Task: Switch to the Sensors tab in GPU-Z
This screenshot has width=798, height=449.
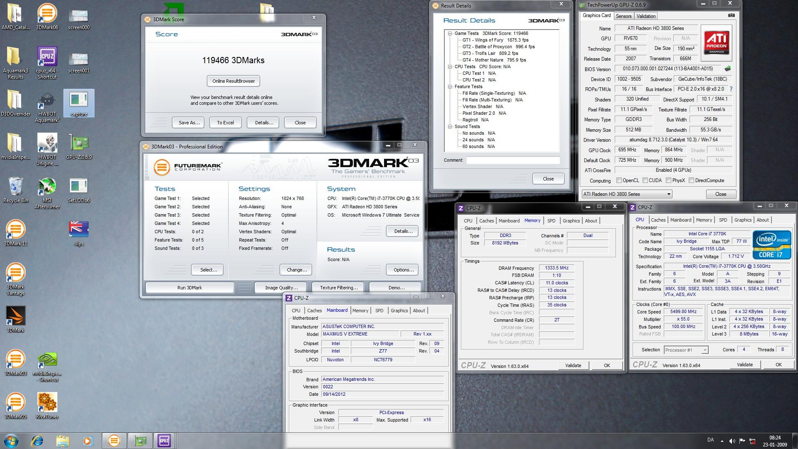Action: pyautogui.click(x=623, y=16)
